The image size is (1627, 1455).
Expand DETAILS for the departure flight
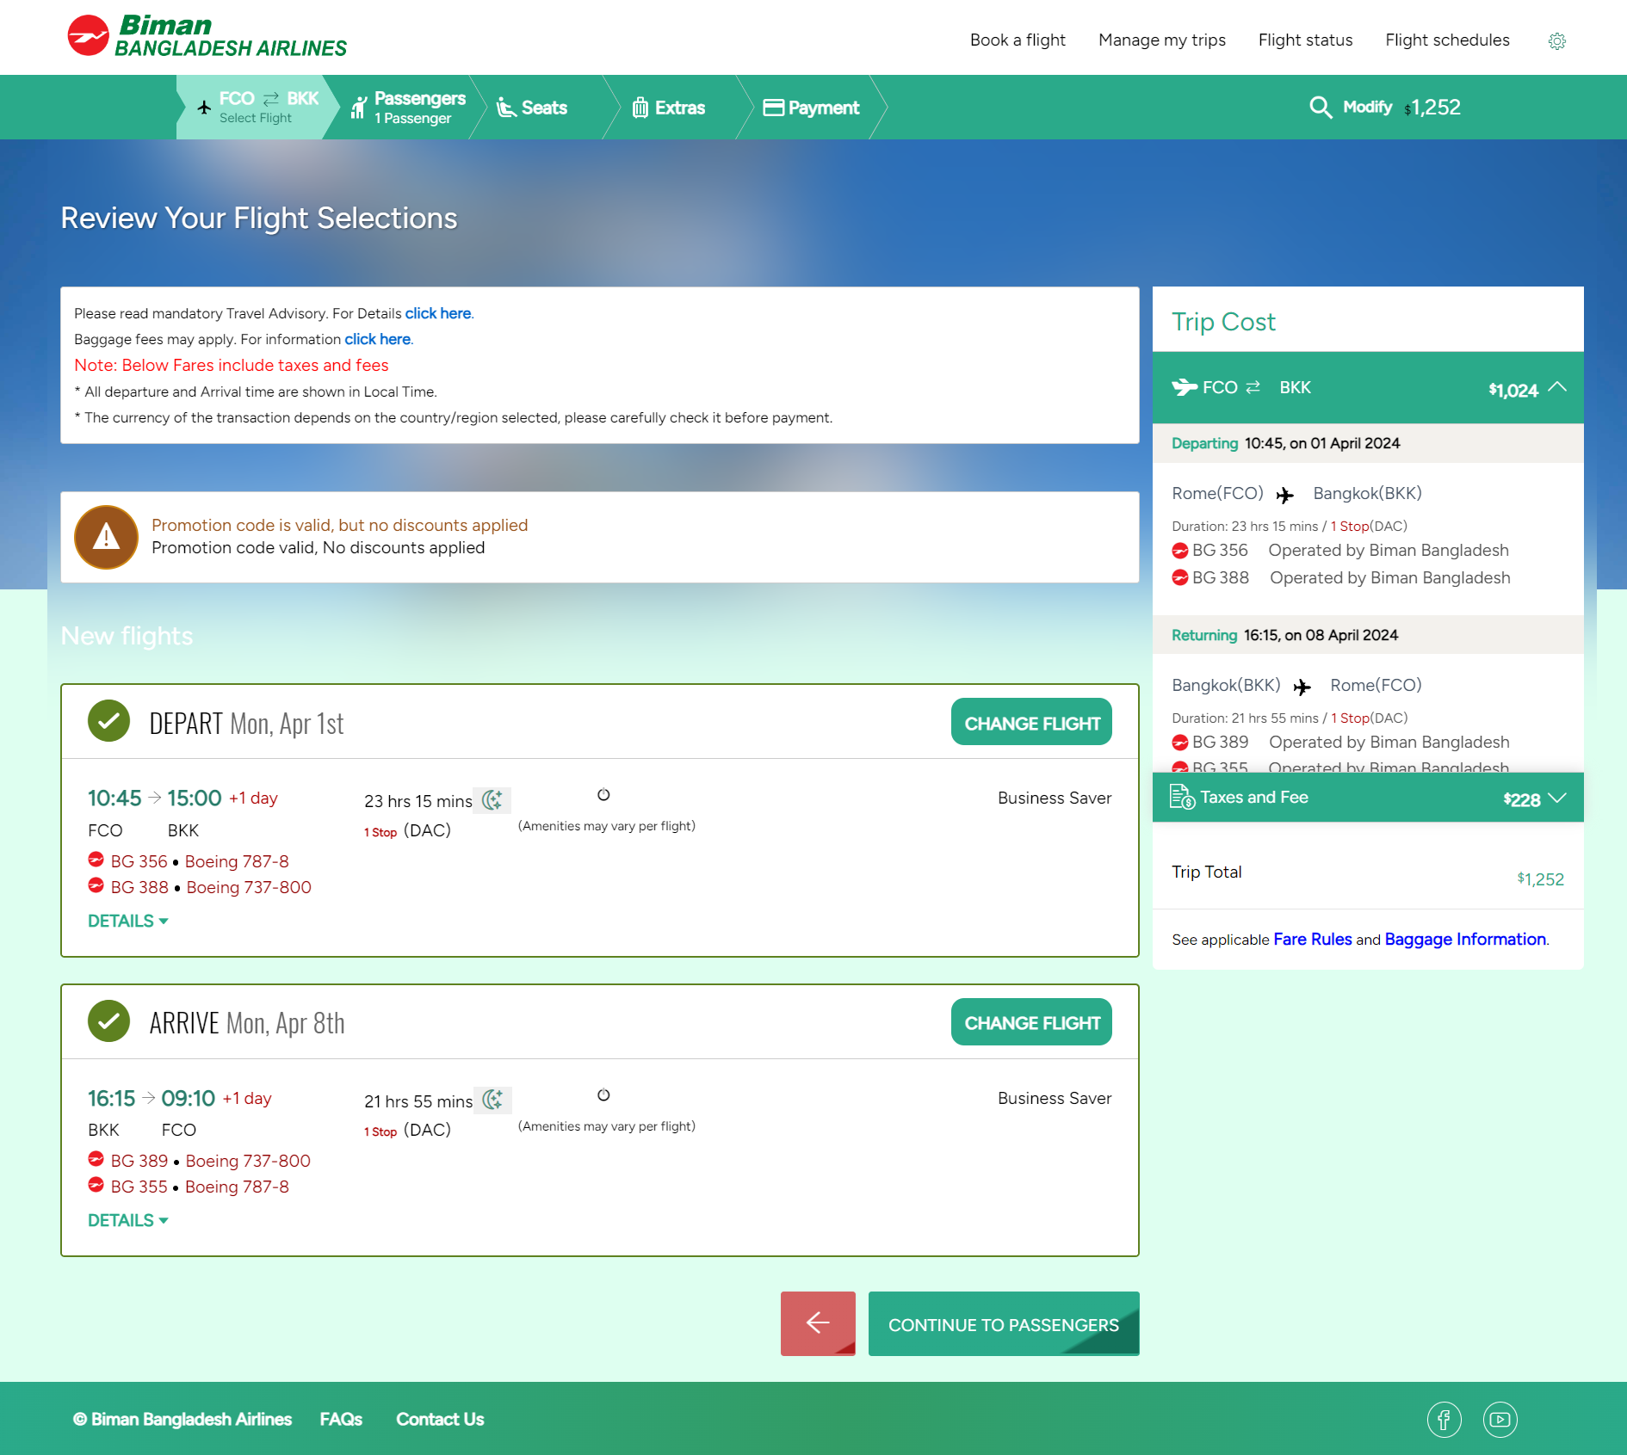(127, 920)
